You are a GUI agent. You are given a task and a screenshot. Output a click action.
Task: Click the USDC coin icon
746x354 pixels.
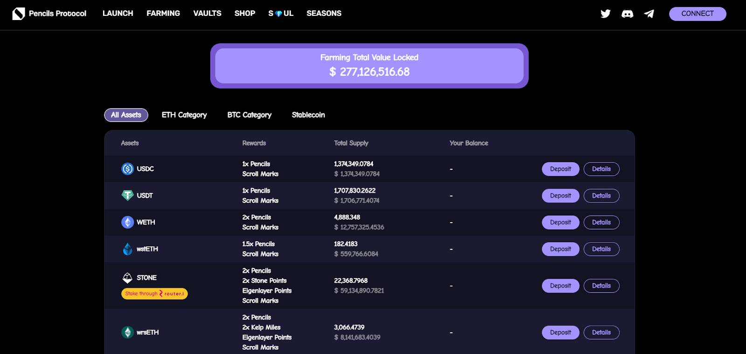[x=127, y=169]
